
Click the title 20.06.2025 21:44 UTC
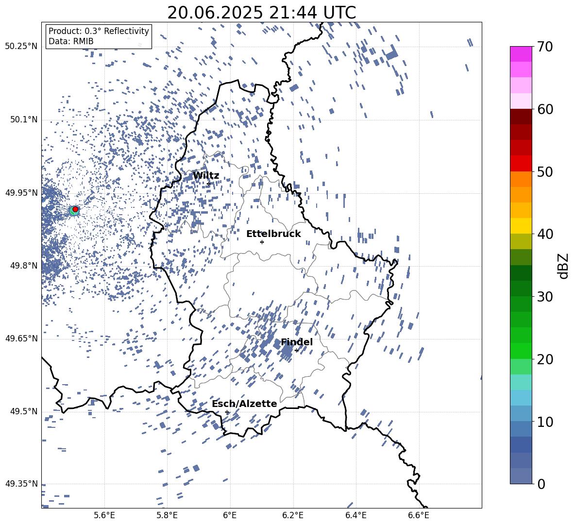[261, 13]
